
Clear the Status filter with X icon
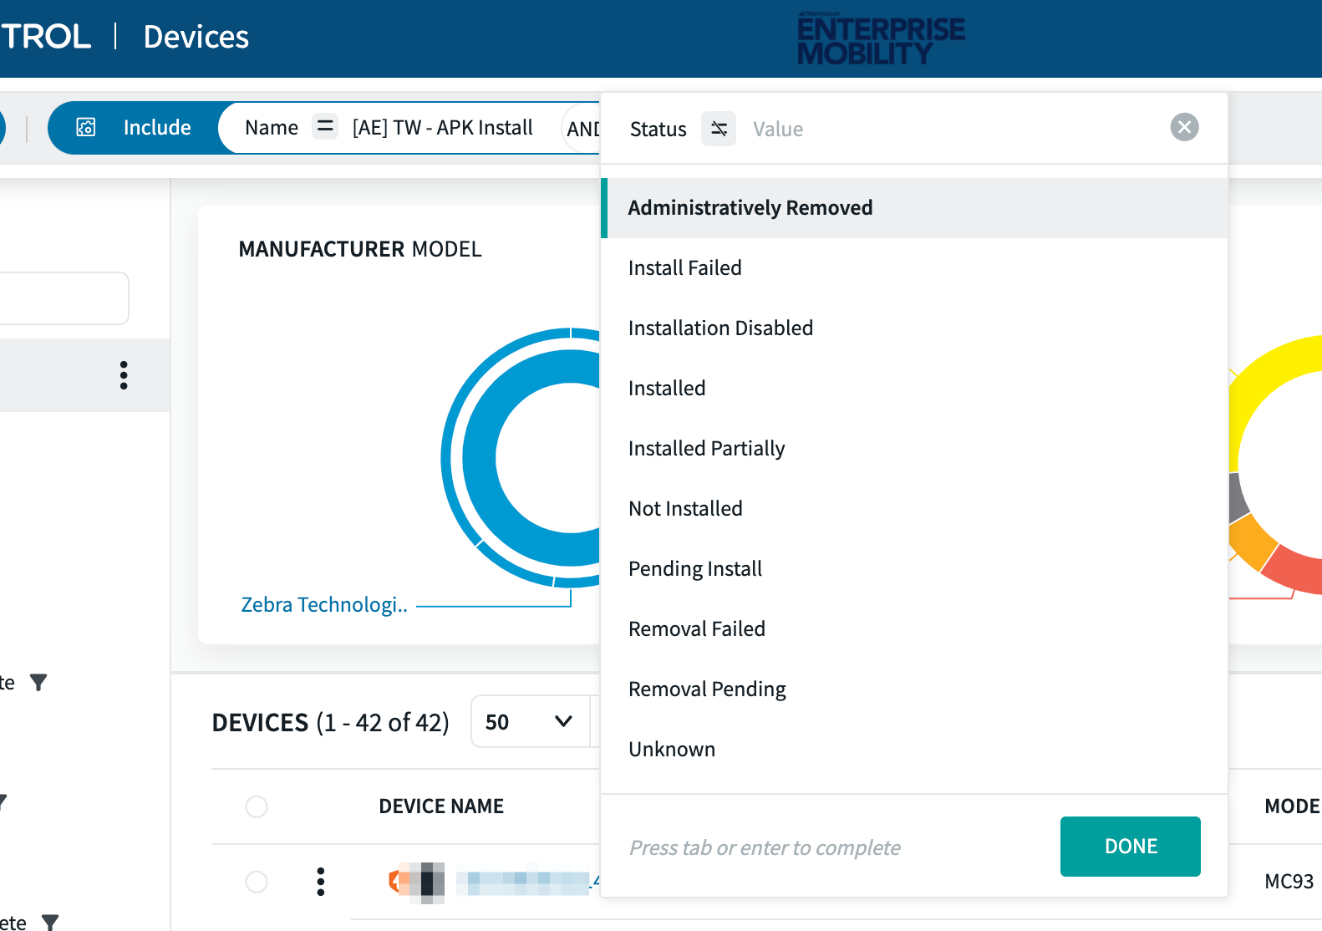(1183, 127)
